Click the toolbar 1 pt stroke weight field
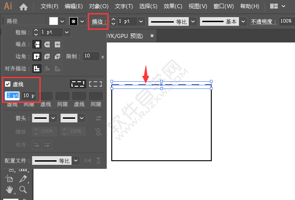This screenshot has width=295, height=200. point(127,21)
